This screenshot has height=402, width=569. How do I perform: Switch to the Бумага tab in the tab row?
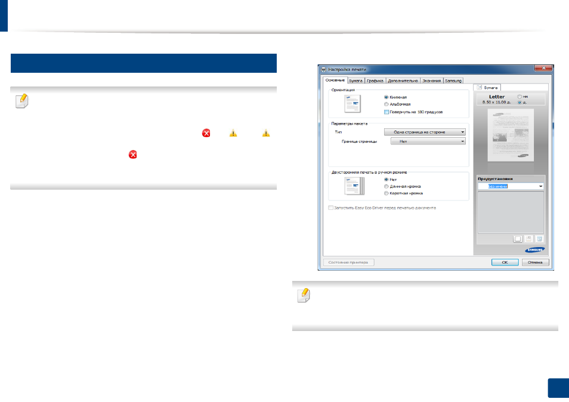click(x=355, y=81)
